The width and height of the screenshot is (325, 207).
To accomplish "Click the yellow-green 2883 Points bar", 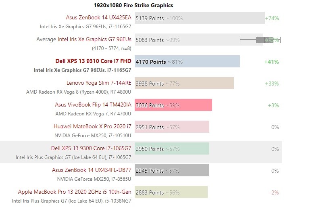I will tap(171, 192).
